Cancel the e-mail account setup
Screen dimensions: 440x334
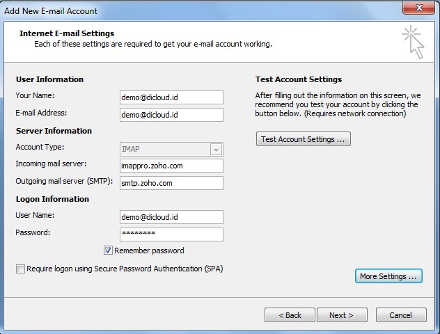tap(400, 315)
